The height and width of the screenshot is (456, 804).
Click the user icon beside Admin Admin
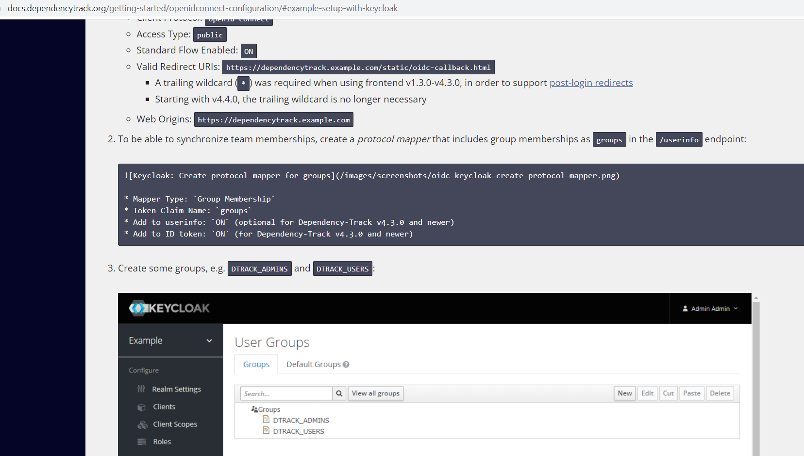pos(685,308)
